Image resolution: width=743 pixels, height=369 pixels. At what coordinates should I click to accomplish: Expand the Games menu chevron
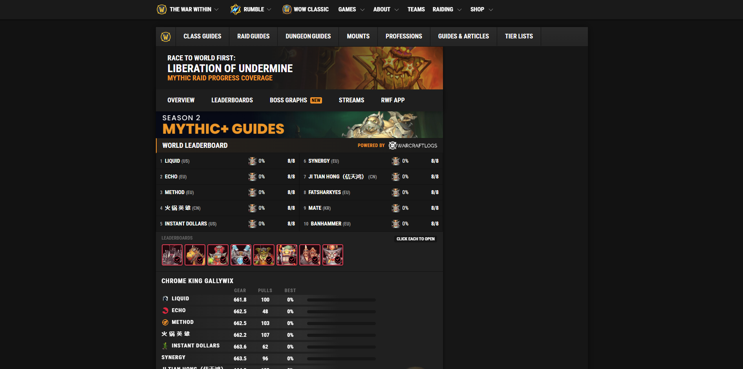point(362,10)
